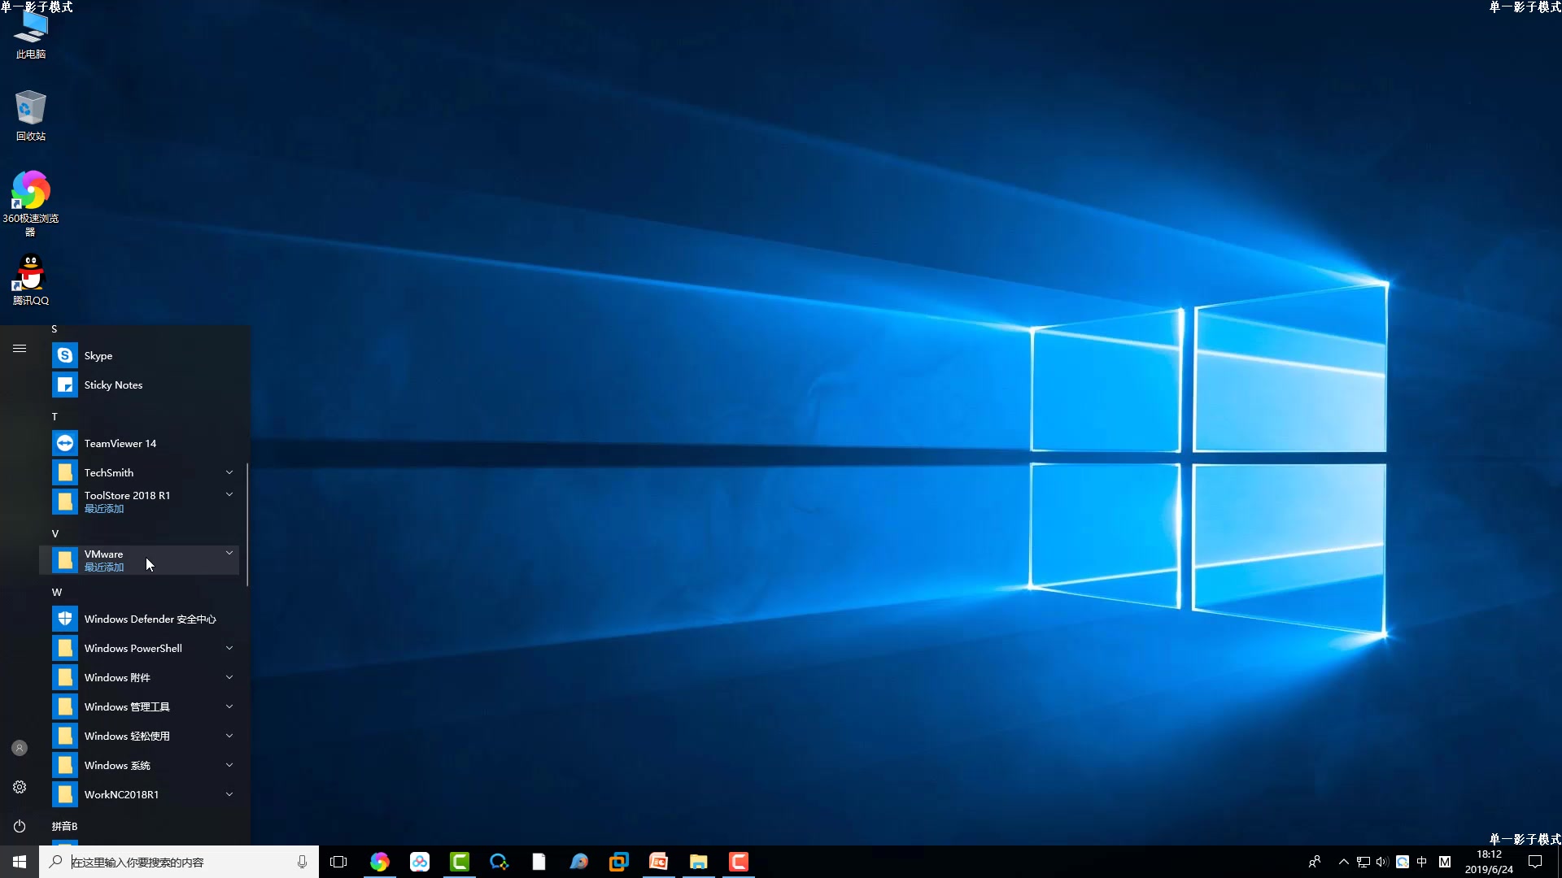The image size is (1562, 878).
Task: Toggle Chinese input mode indicator in tray
Action: 1422,862
